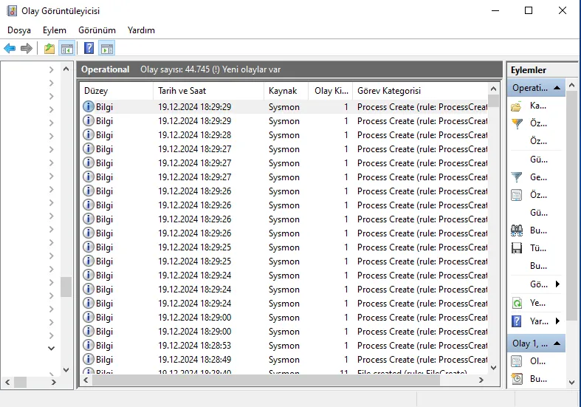The height and width of the screenshot is (407, 581).
Task: Click the event list's vertical scrollbar up arrow
Action: (x=493, y=89)
